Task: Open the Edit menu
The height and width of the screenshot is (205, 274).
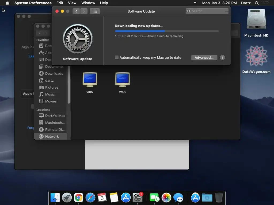Action: tap(60, 3)
